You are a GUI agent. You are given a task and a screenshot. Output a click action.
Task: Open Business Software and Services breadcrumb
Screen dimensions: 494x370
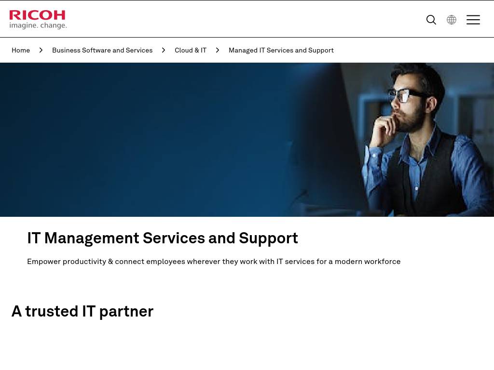[x=102, y=50]
